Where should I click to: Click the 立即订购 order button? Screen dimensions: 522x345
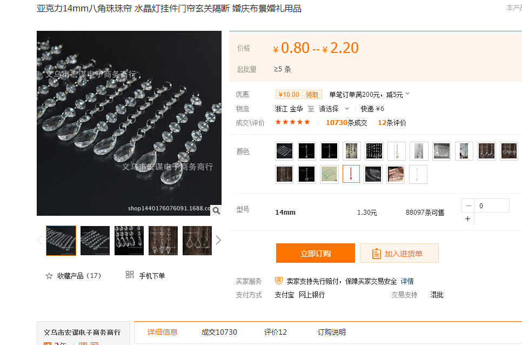point(315,253)
